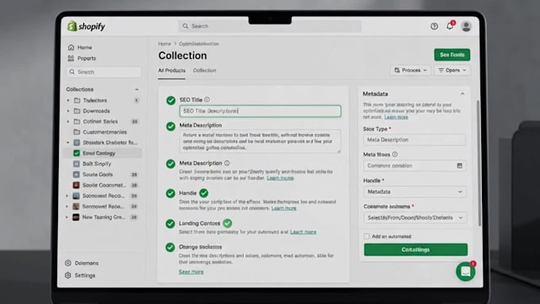Expand the Tralectors tree arrow
Viewport: 540px width, 304px height.
[x=68, y=100]
